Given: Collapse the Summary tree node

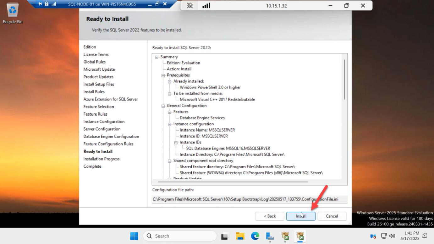Looking at the screenshot, I should click(x=157, y=57).
